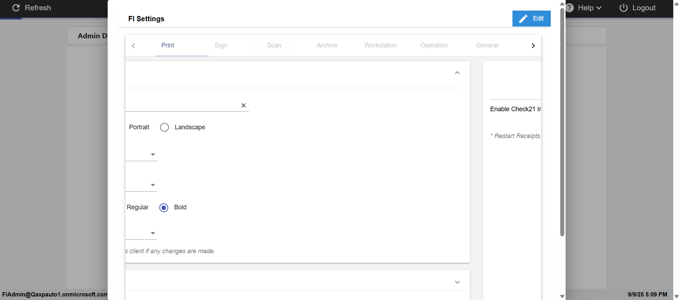The image size is (680, 300).
Task: Click the Refresh icon
Action: click(16, 8)
